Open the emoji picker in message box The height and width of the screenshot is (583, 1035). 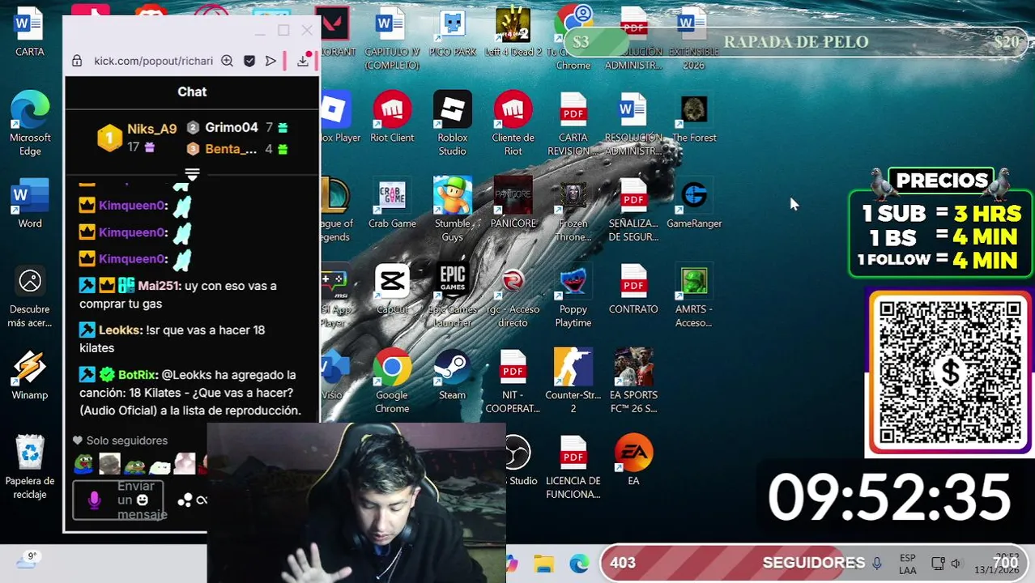tap(143, 500)
